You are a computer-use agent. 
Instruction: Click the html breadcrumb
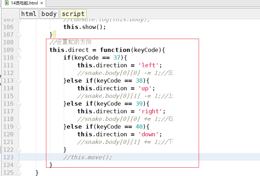pyautogui.click(x=29, y=14)
